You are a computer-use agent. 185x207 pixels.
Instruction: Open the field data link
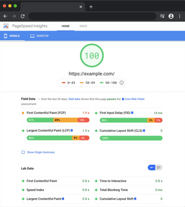point(74,99)
